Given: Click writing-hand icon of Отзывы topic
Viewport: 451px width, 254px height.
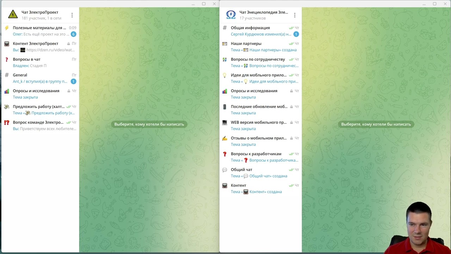Looking at the screenshot, I should (x=225, y=138).
